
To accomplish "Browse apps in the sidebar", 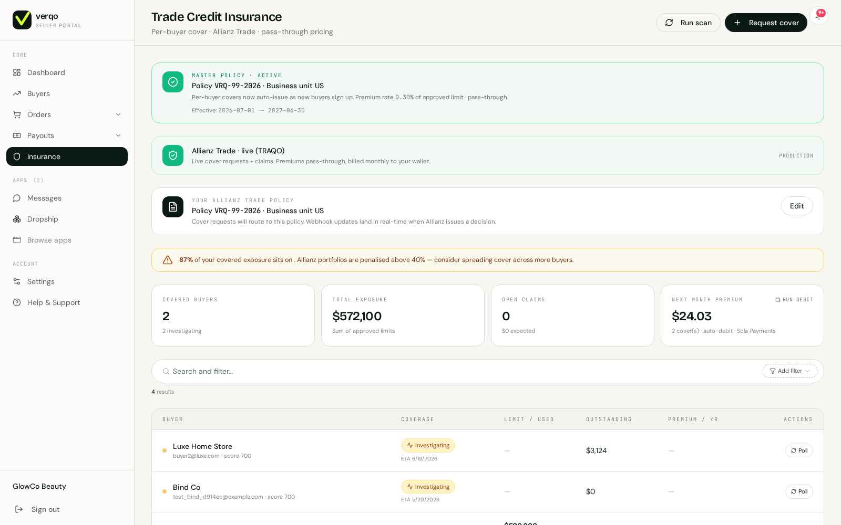I will click(x=67, y=240).
